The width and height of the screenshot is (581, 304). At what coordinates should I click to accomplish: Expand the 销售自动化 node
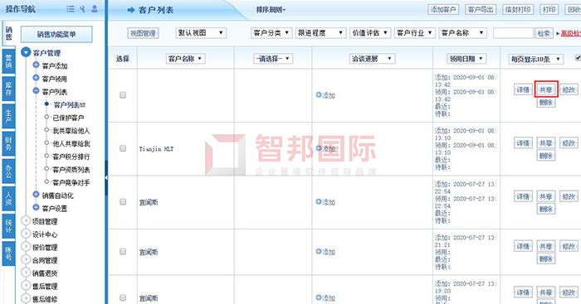[x=36, y=195]
